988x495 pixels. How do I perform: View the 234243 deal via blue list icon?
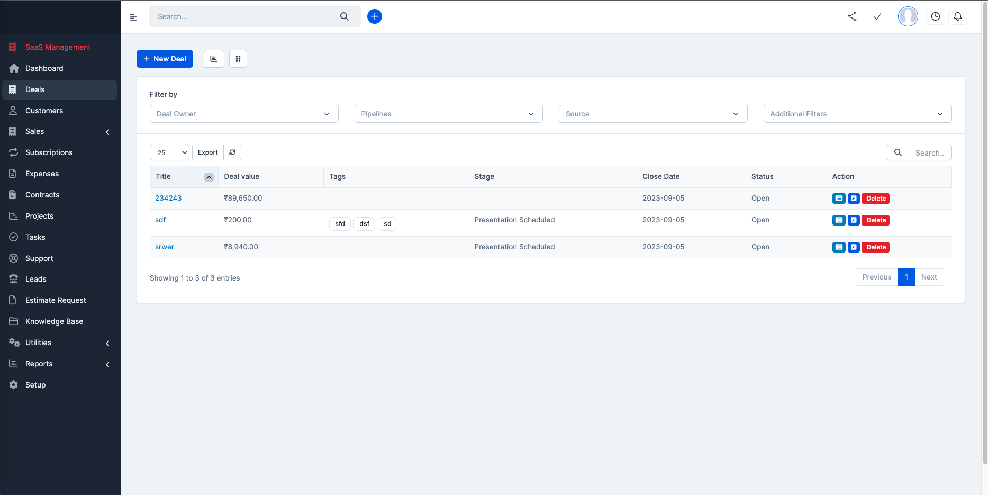[839, 199]
